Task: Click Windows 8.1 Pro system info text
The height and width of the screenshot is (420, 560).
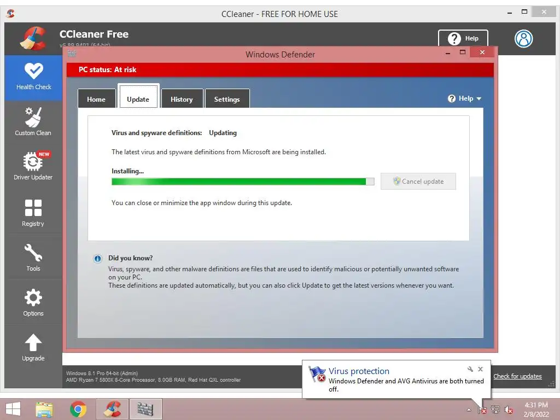Action: 102,373
